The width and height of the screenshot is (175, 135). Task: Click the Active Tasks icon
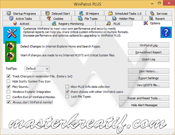[x=11, y=18]
